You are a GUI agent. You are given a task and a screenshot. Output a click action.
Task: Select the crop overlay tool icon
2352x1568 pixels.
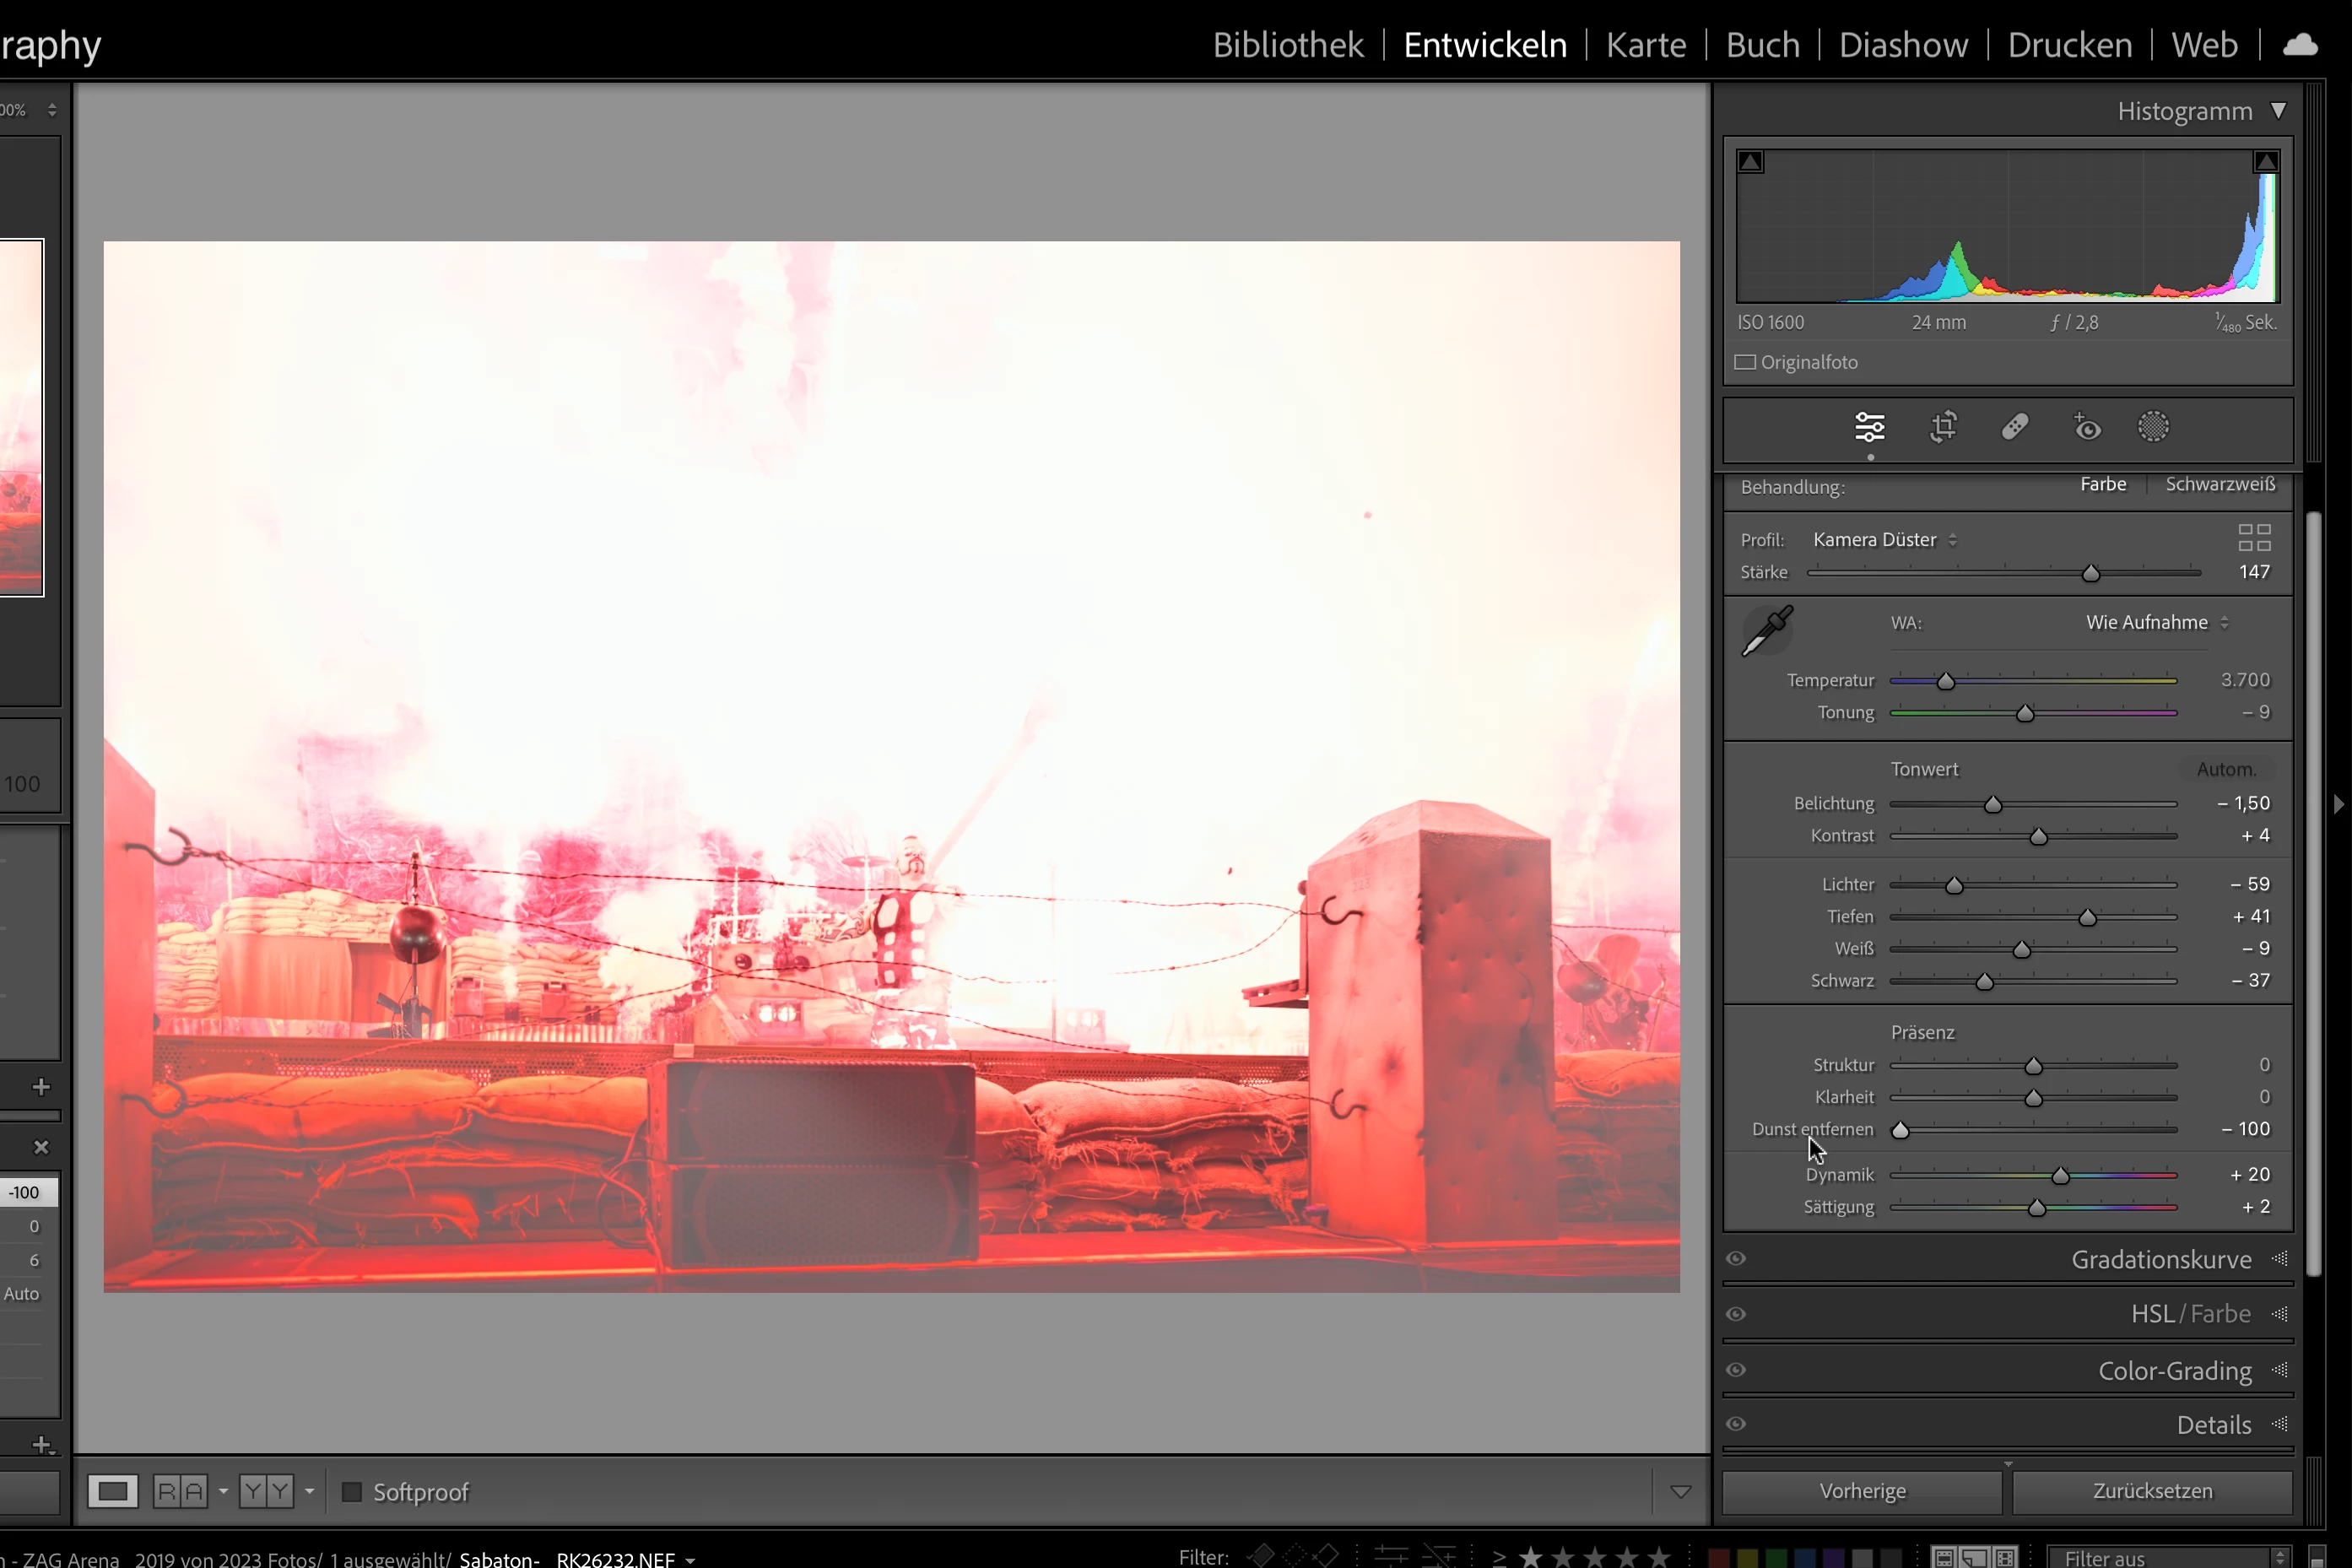[1943, 428]
